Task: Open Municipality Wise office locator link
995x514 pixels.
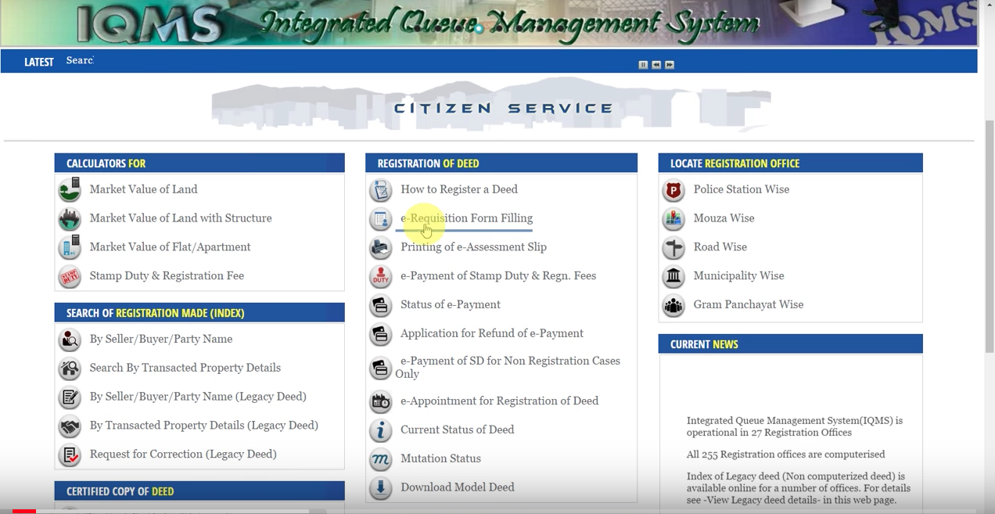Action: [x=738, y=276]
